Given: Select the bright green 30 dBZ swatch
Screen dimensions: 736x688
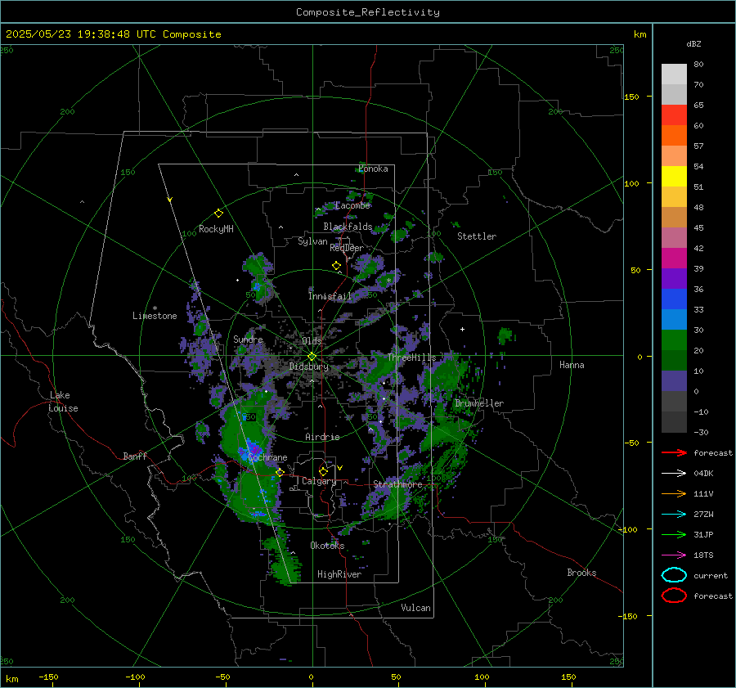Looking at the screenshot, I should [674, 340].
